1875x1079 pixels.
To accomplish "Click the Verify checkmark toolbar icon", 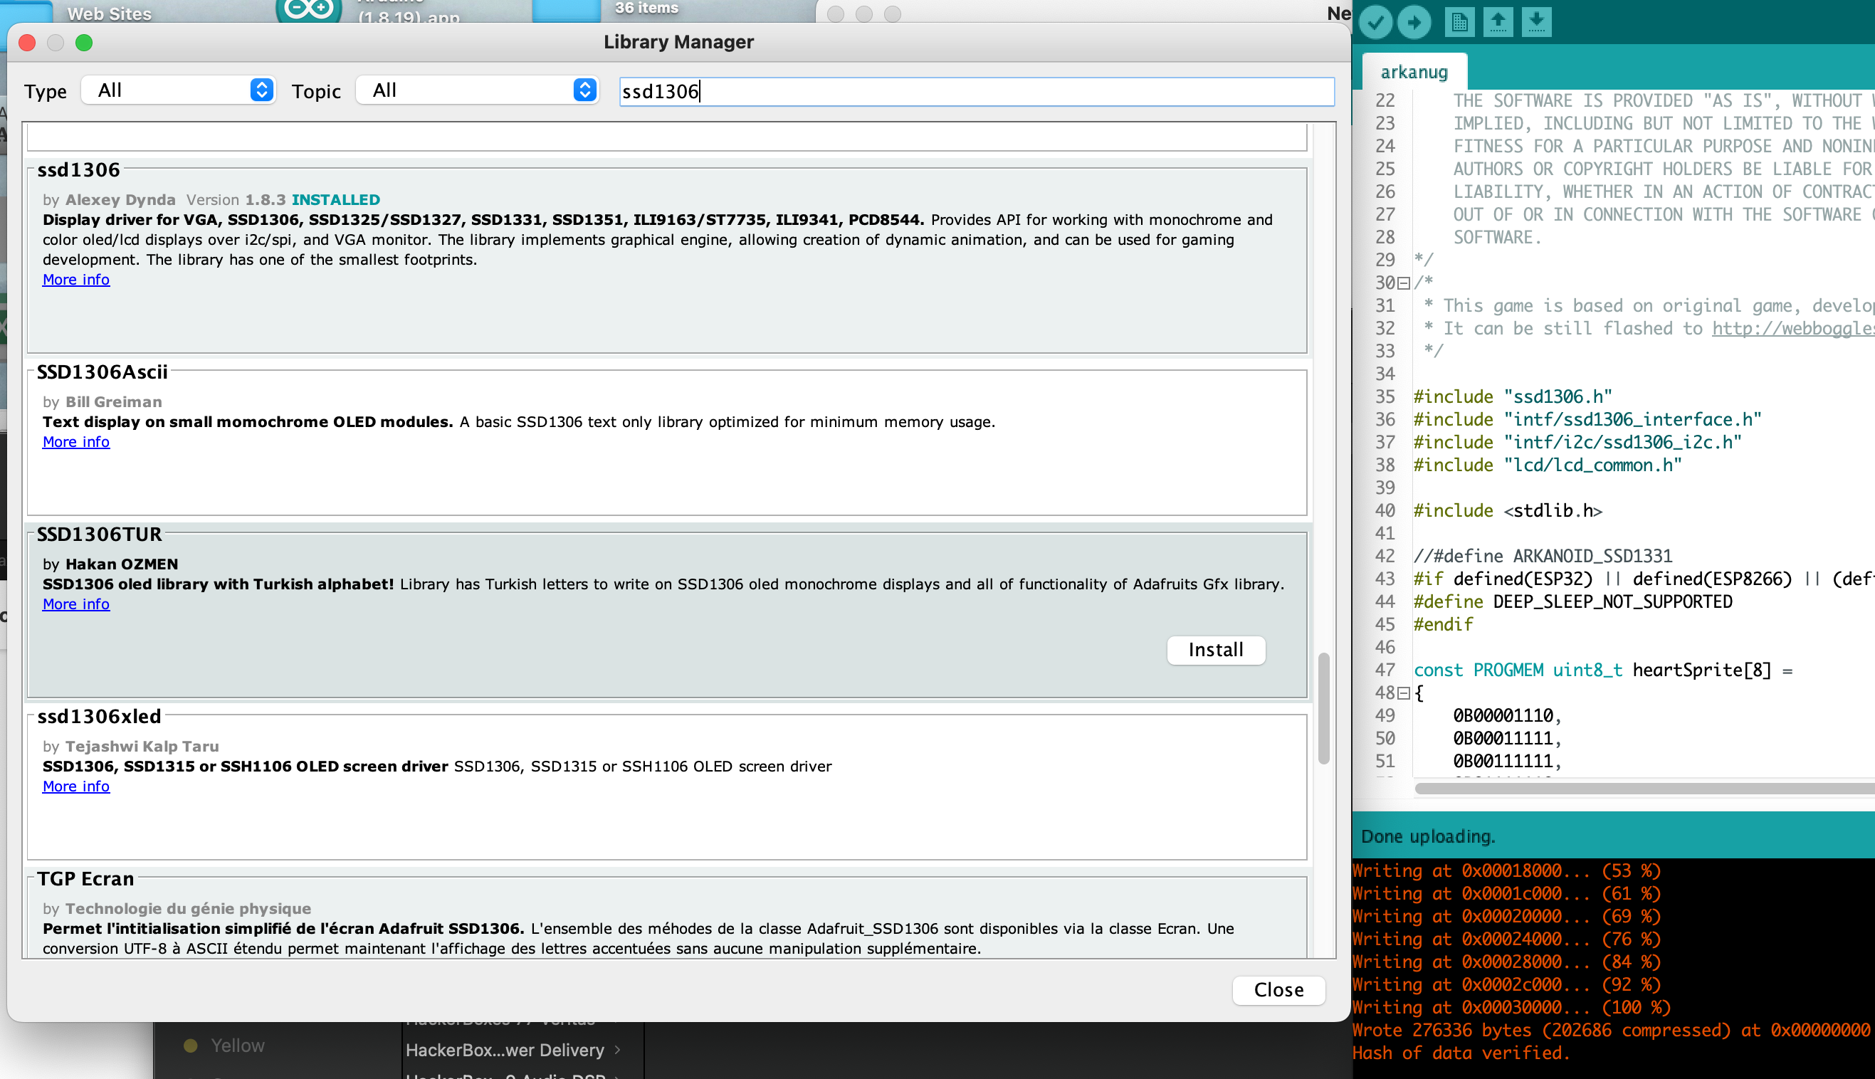I will (x=1375, y=22).
